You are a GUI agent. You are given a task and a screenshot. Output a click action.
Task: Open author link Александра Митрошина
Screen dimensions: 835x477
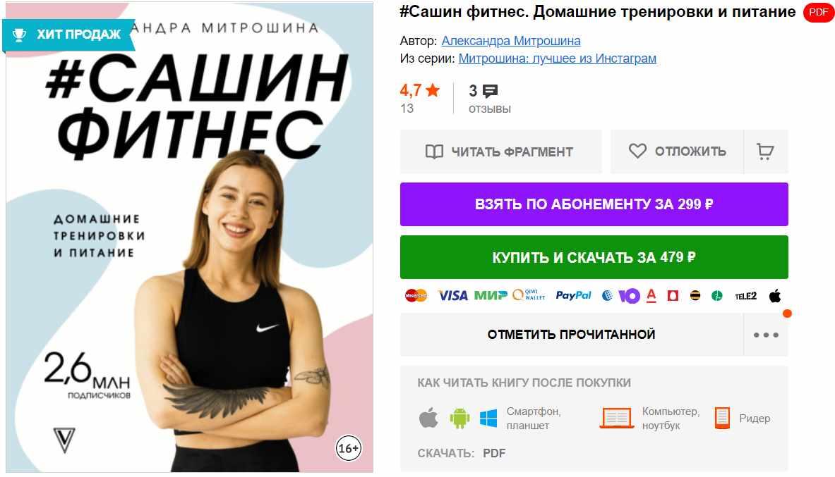511,41
